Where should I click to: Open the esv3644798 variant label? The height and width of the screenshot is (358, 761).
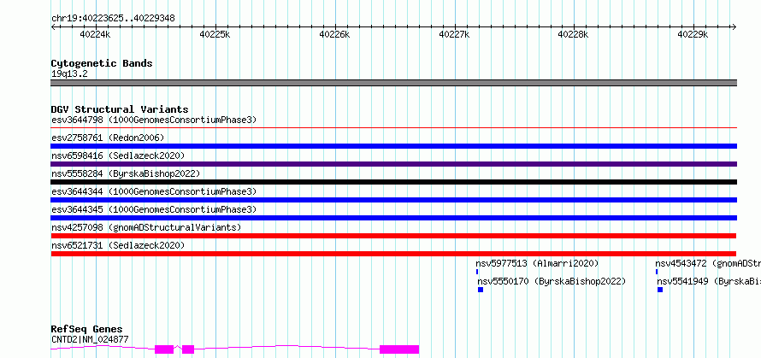[x=153, y=120]
